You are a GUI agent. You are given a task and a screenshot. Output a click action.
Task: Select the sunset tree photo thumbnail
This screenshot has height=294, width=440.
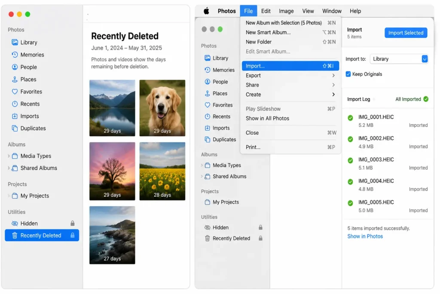[112, 171]
